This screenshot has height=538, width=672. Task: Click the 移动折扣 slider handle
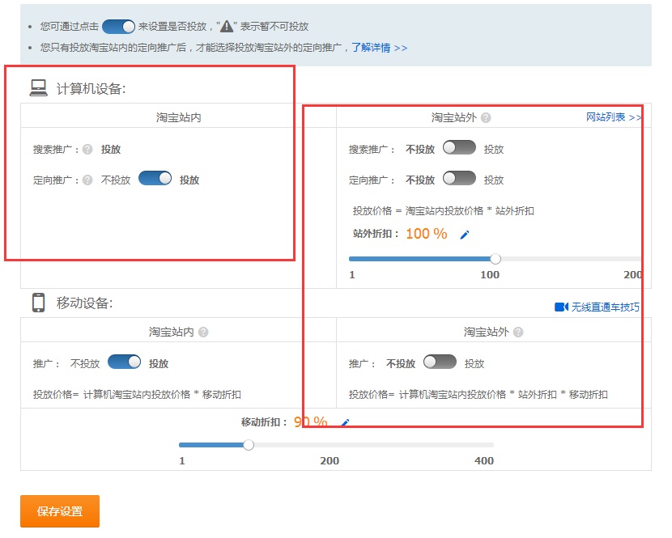(249, 444)
